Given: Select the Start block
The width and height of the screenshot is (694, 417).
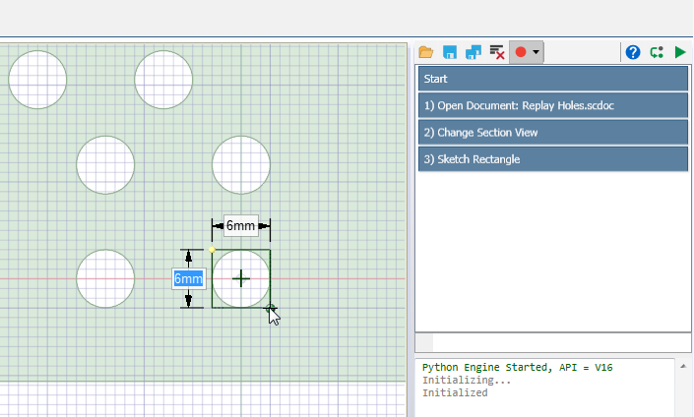Looking at the screenshot, I should pos(553,79).
